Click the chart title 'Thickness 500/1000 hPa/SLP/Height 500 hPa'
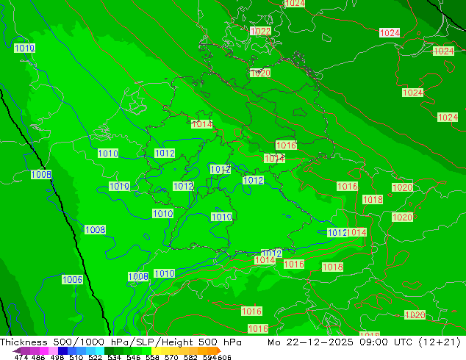 (121, 342)
